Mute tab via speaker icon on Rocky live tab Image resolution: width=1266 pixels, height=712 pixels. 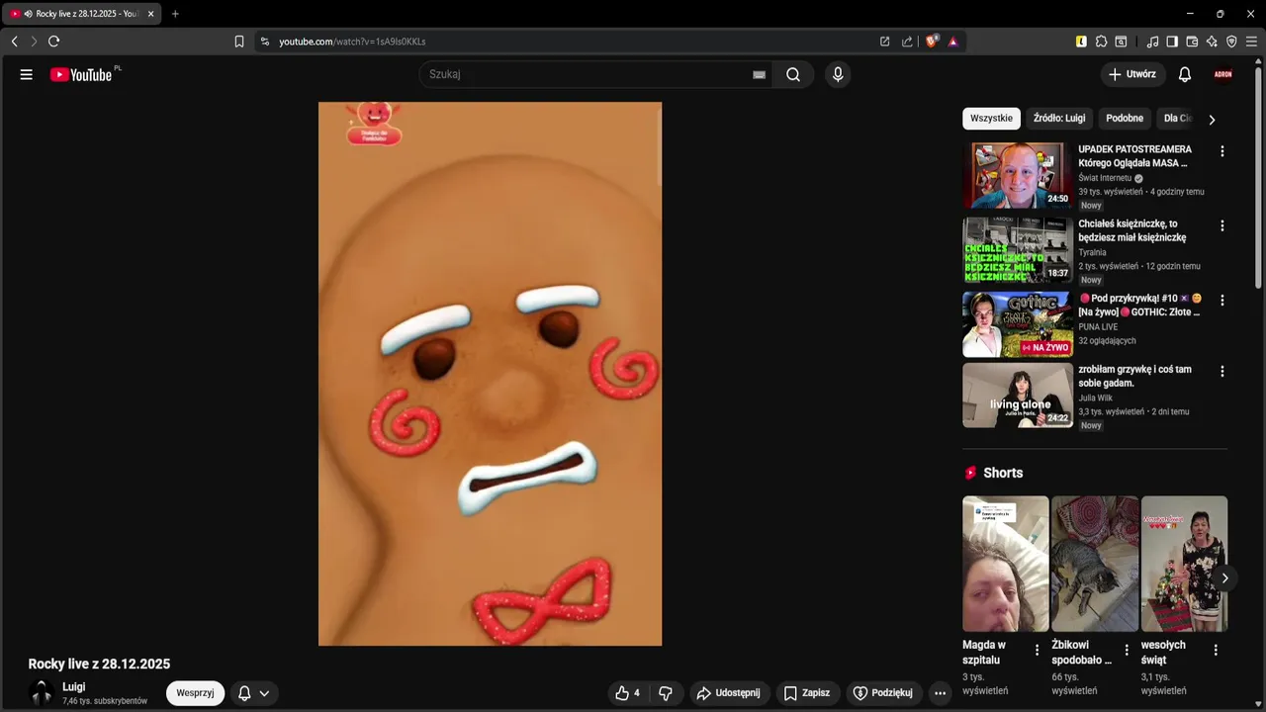pos(28,14)
